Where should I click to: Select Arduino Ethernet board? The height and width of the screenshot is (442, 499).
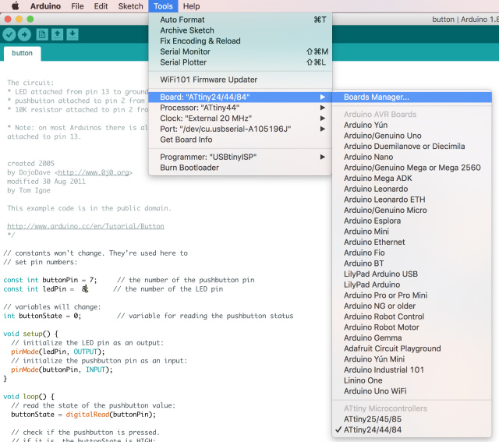pyautogui.click(x=412, y=242)
